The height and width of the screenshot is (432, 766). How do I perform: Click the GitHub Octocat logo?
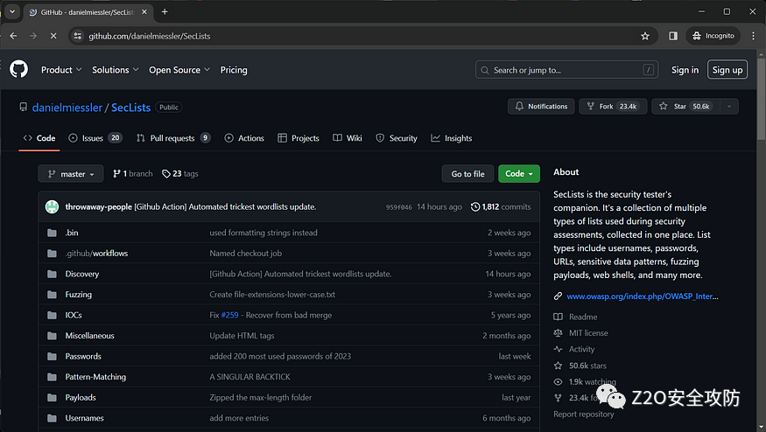pyautogui.click(x=19, y=69)
